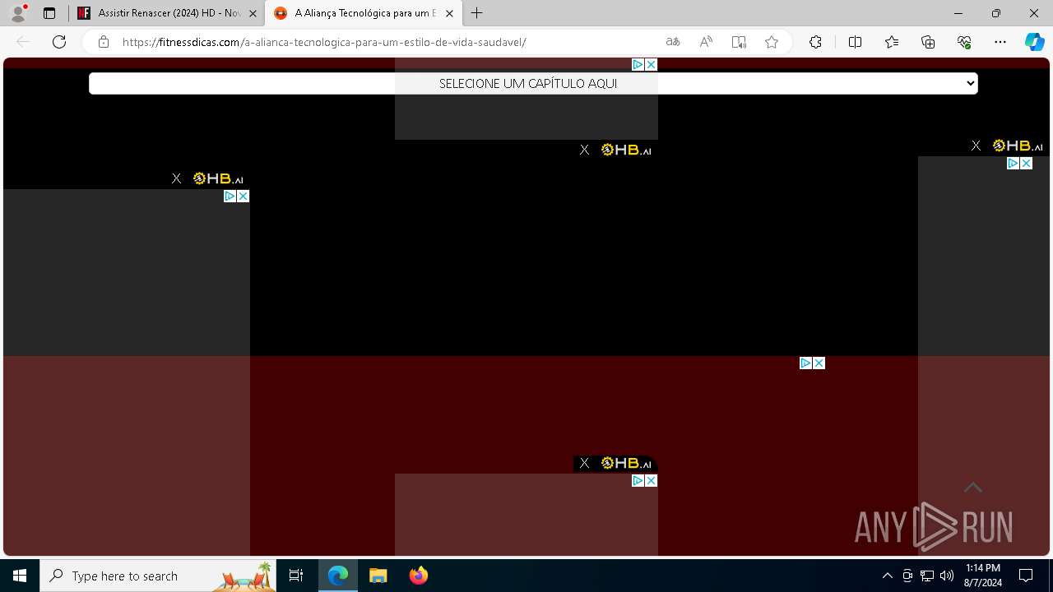Screen dimensions: 1053x592
Task: Close the right sidebar ad unit
Action: click(x=1026, y=163)
